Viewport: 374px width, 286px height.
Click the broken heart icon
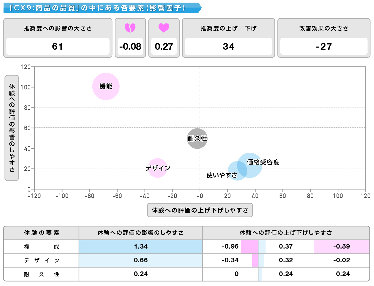pyautogui.click(x=130, y=28)
